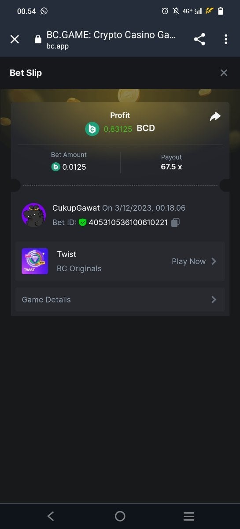Image resolution: width=240 pixels, height=529 pixels.
Task: Expand the Game Details row
Action: click(120, 300)
